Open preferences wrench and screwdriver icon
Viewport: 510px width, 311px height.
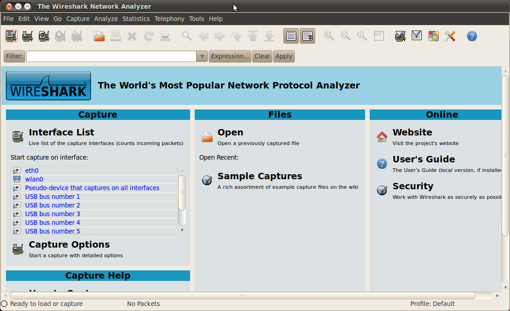click(450, 36)
